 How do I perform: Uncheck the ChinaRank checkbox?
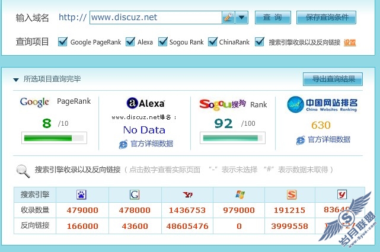coord(213,42)
